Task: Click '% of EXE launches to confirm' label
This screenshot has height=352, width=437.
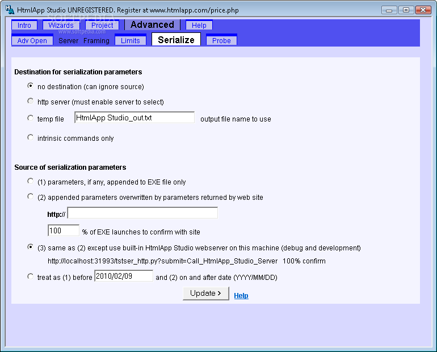Action: pyautogui.click(x=141, y=232)
